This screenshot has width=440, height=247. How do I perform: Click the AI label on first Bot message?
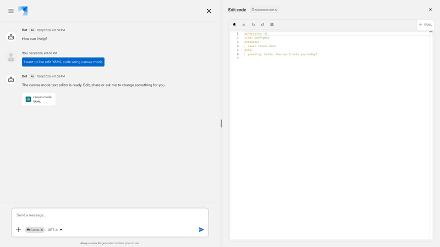(x=32, y=30)
